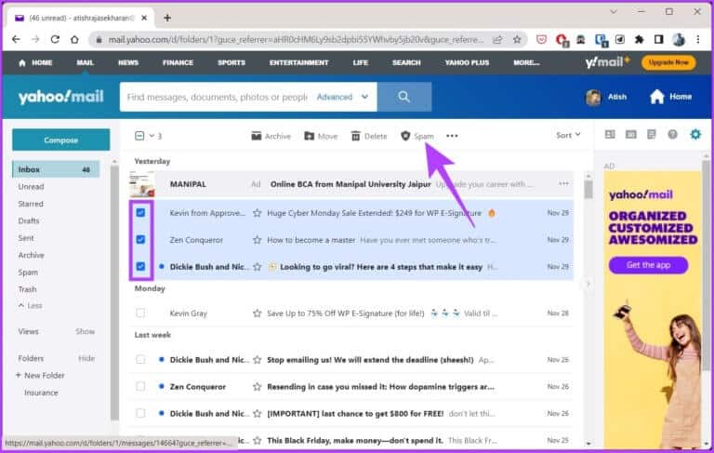
Task: Click the browser address bar
Action: (295, 40)
